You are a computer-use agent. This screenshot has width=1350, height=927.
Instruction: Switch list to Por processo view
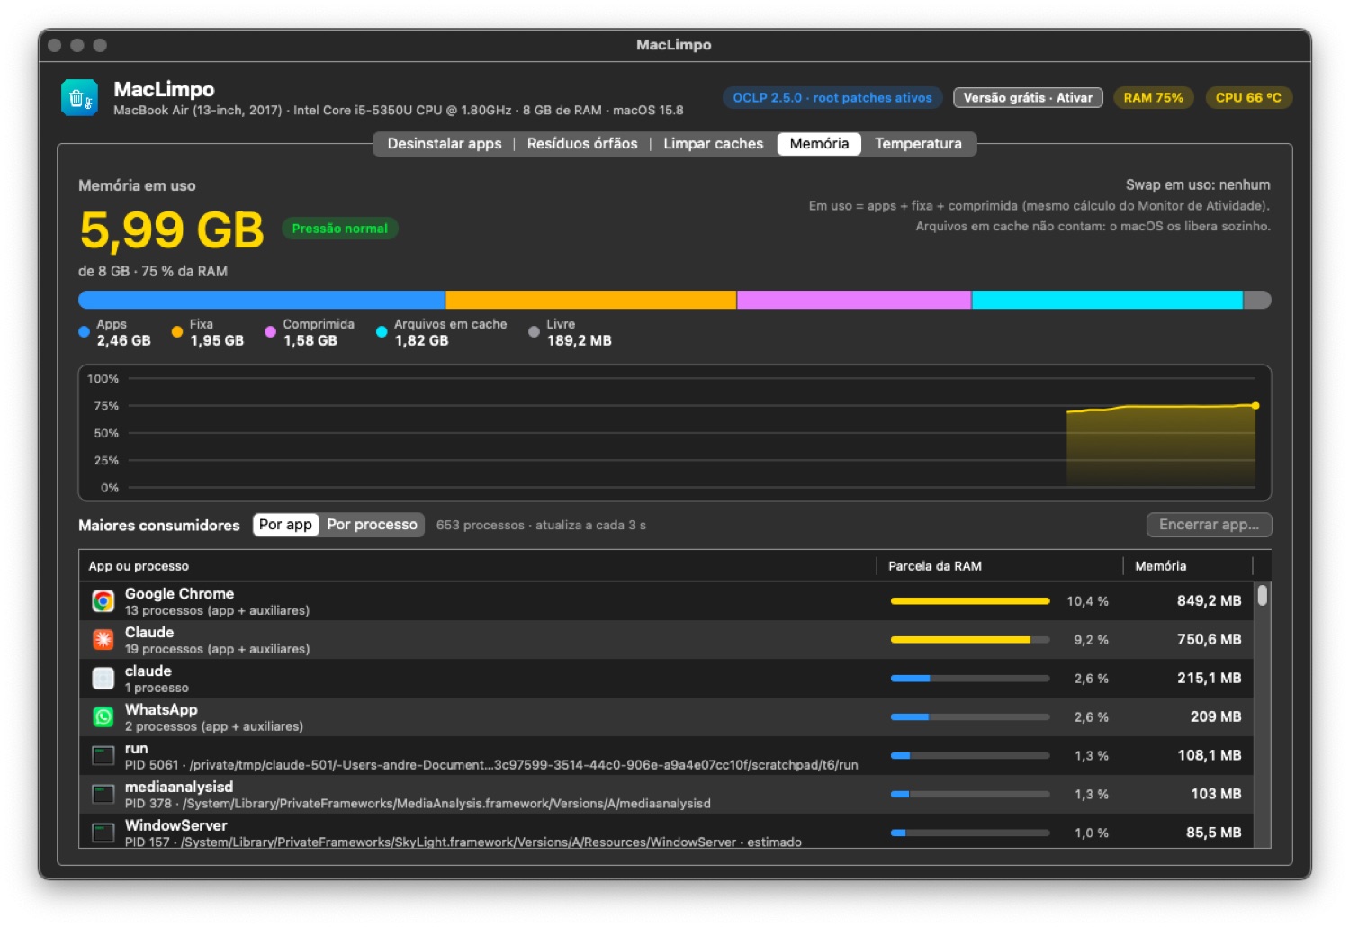click(x=373, y=525)
